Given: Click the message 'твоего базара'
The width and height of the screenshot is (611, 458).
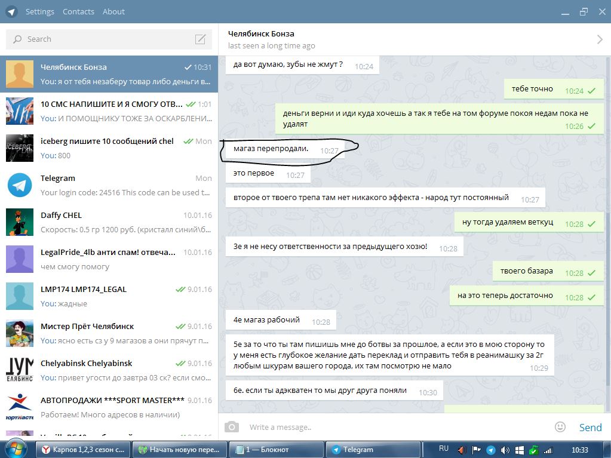Looking at the screenshot, I should pyautogui.click(x=548, y=272).
